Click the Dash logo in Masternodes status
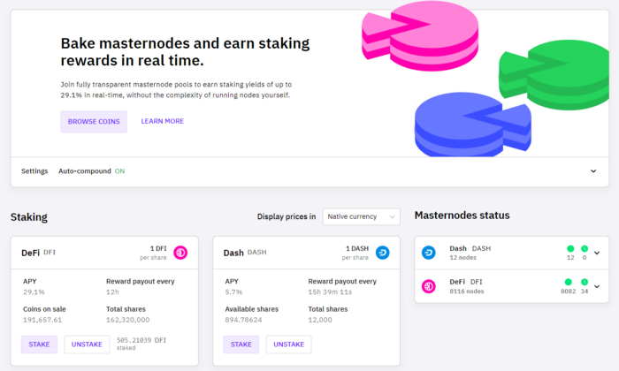 pyautogui.click(x=429, y=253)
